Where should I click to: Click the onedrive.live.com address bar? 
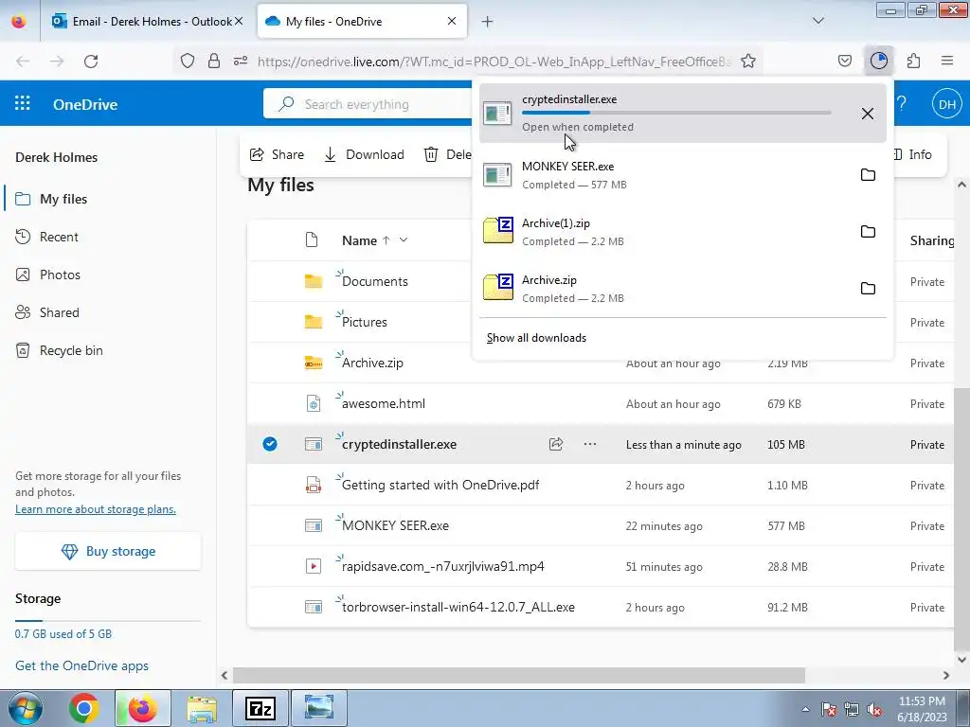tap(494, 62)
